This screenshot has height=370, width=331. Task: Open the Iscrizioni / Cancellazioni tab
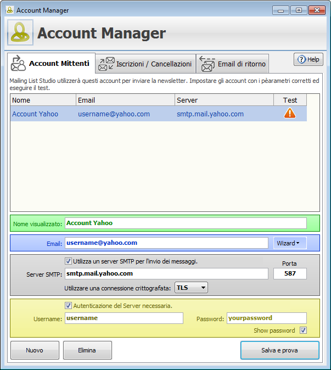pyautogui.click(x=145, y=64)
